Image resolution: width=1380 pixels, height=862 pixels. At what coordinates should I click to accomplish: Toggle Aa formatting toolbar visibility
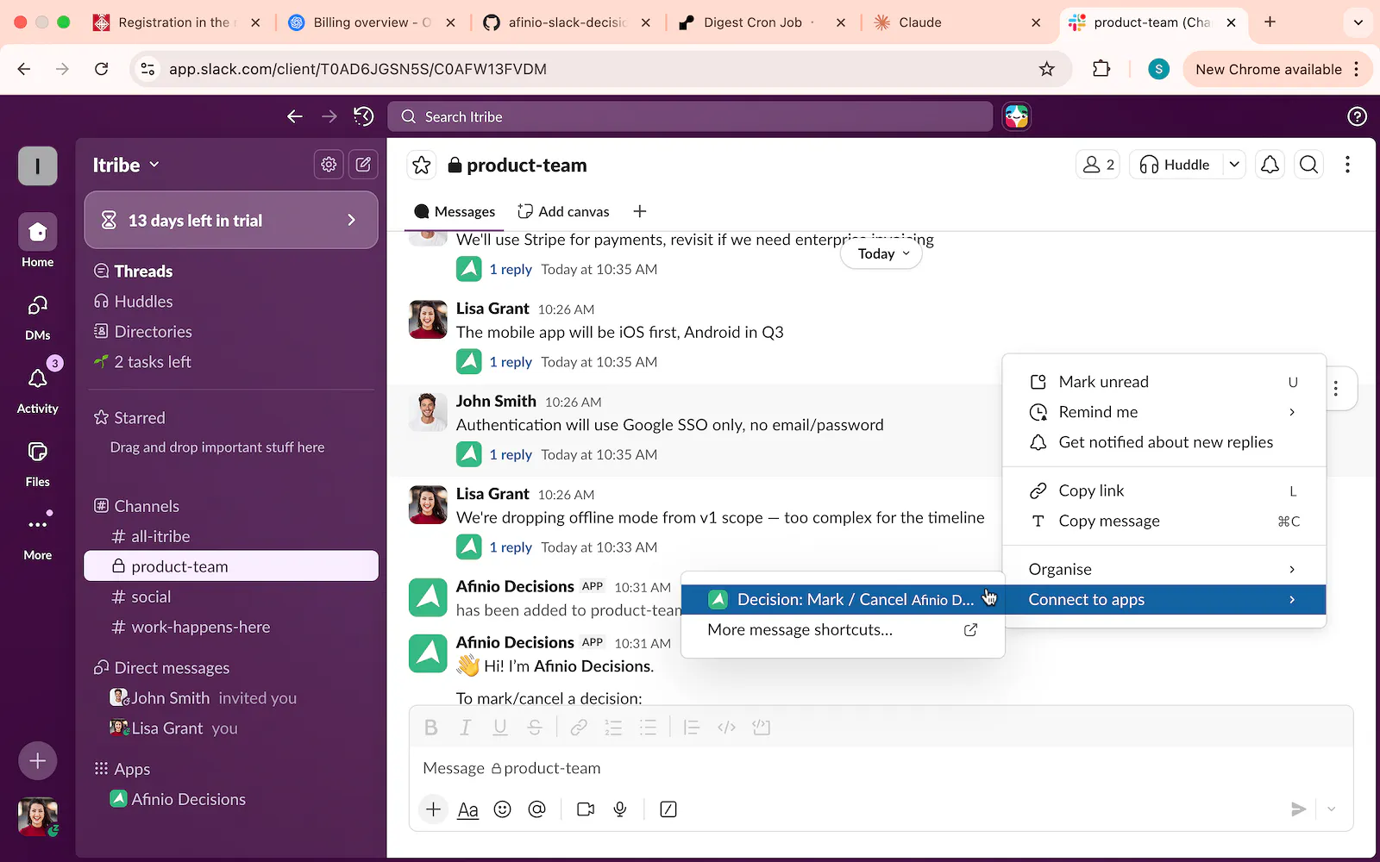(x=467, y=809)
